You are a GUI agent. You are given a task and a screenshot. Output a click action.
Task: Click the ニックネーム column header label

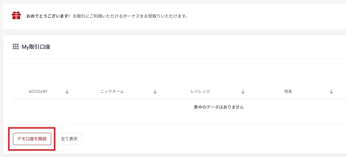click(112, 92)
